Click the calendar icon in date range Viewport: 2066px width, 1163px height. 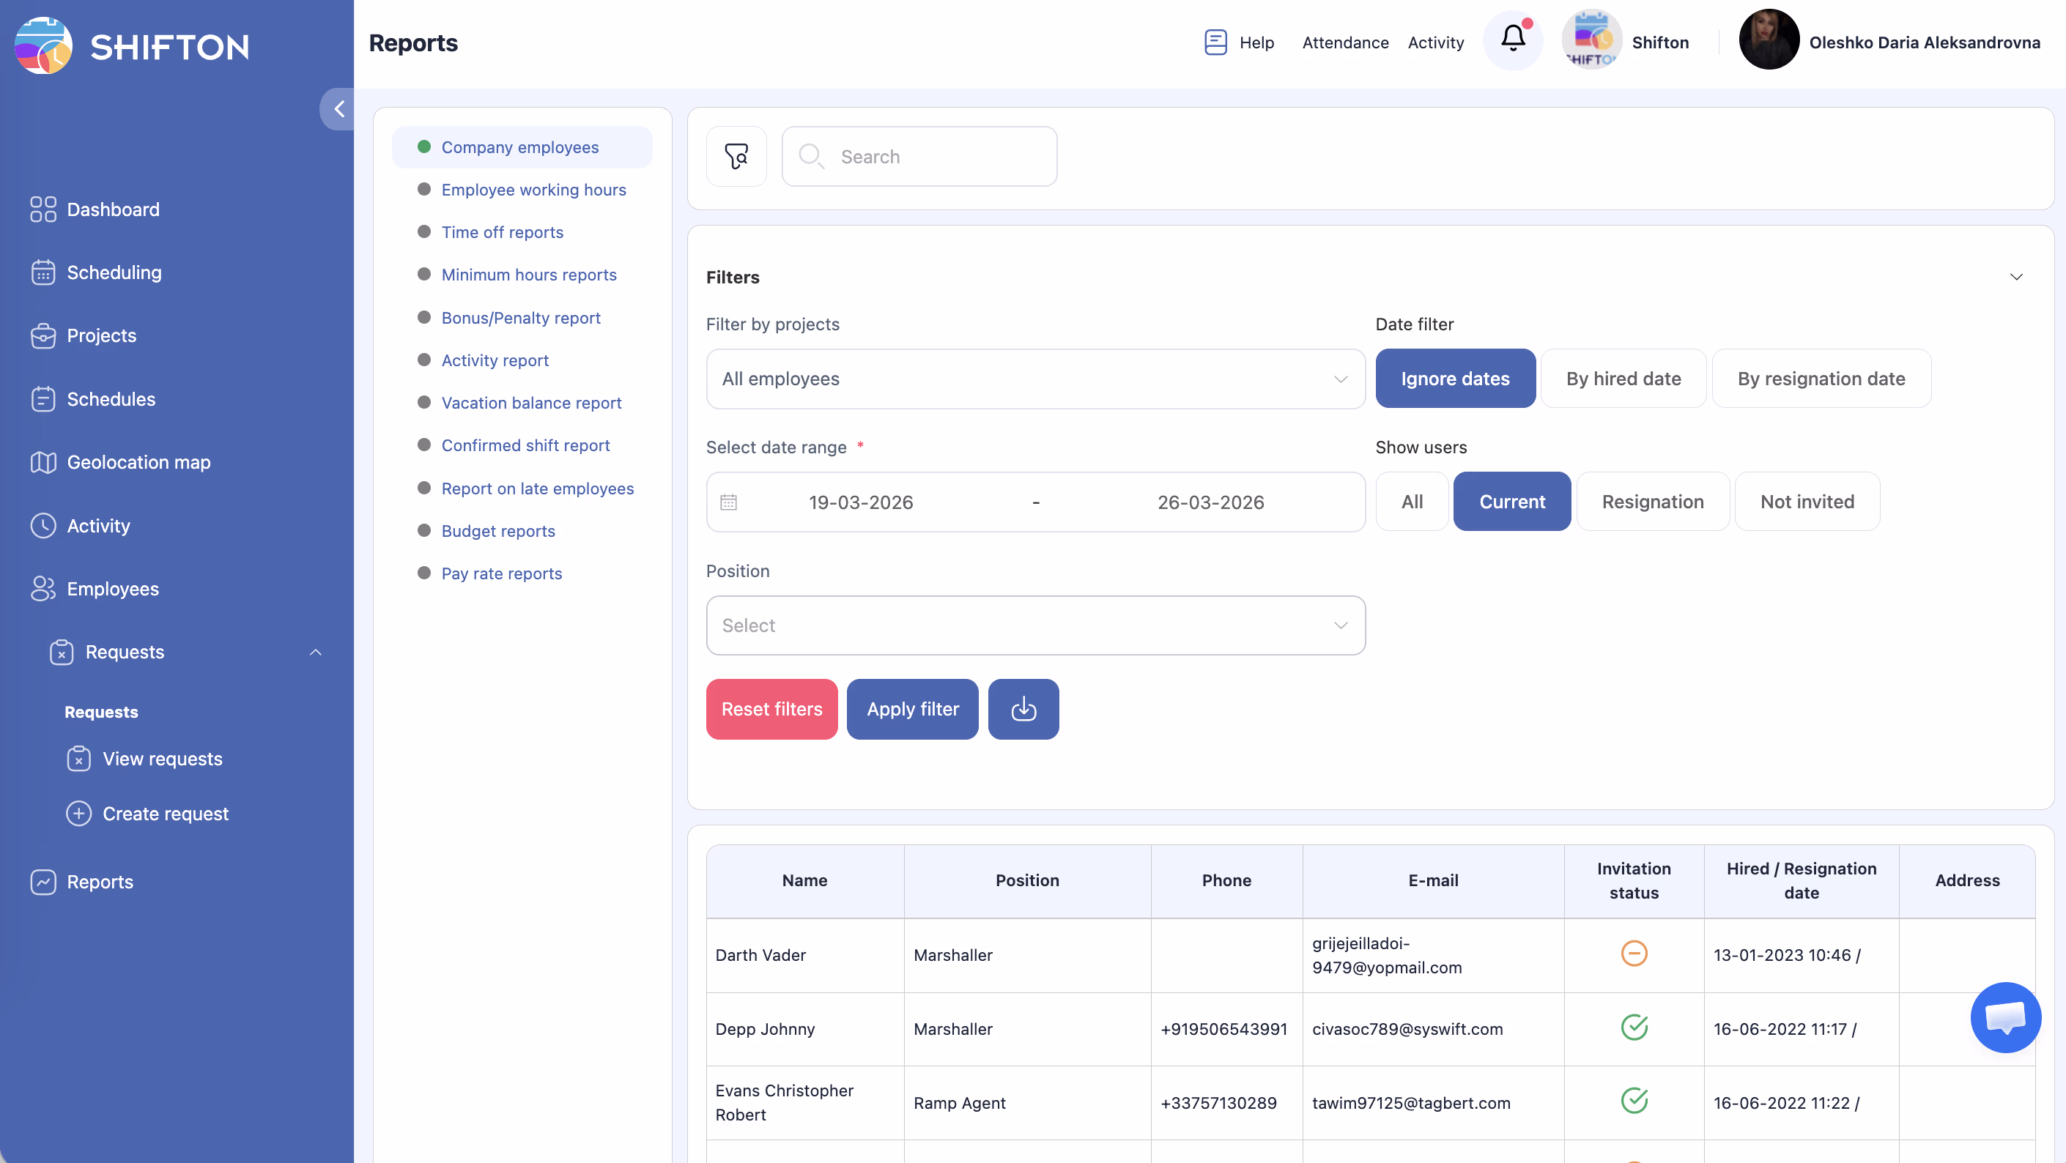point(728,502)
